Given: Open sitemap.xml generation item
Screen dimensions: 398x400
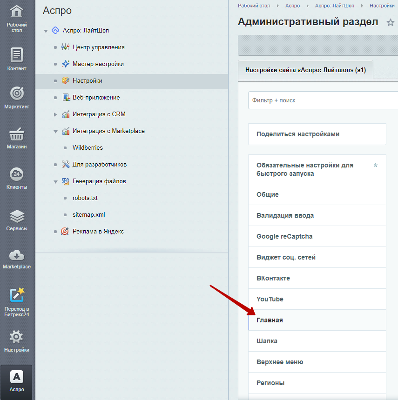Looking at the screenshot, I should pyautogui.click(x=88, y=215).
